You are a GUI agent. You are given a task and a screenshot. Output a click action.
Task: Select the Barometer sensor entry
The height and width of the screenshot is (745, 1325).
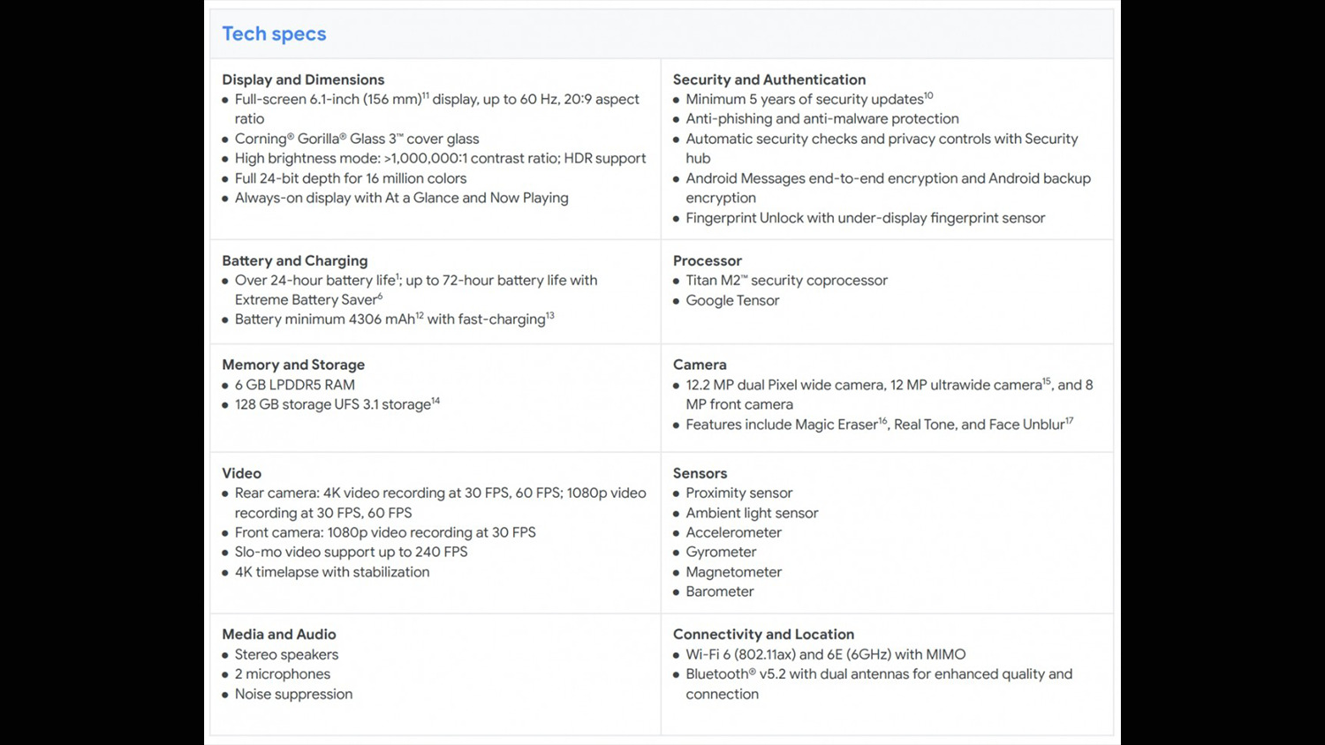pyautogui.click(x=719, y=591)
